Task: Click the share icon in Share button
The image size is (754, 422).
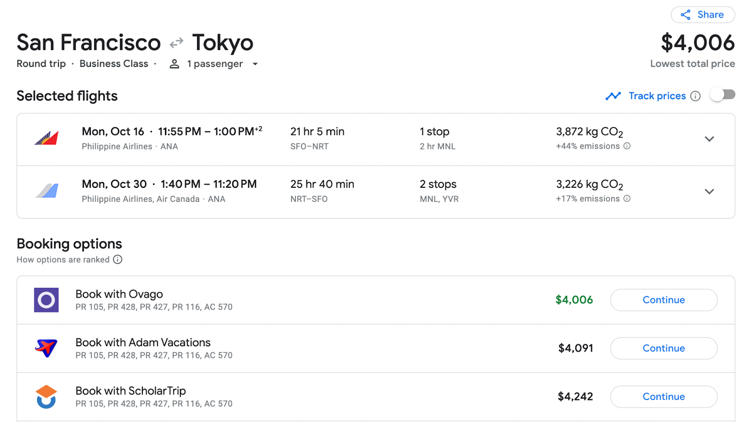Action: point(686,15)
